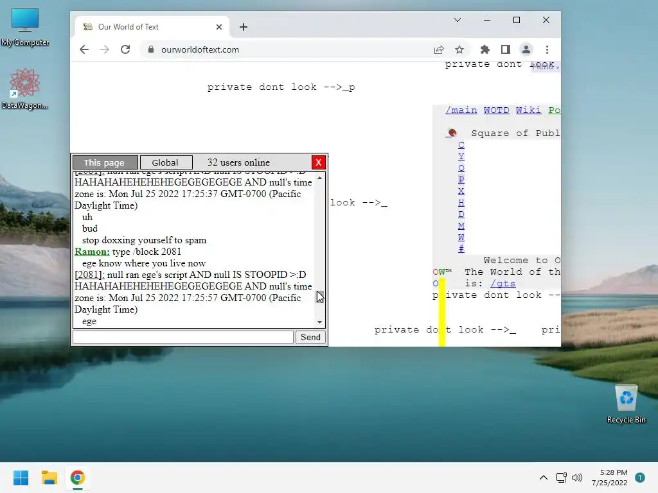658x493 pixels.
Task: Open the Windows Start menu
Action: [x=21, y=478]
